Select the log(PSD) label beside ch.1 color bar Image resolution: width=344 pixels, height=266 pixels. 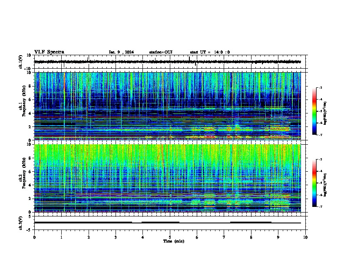coord(325,113)
